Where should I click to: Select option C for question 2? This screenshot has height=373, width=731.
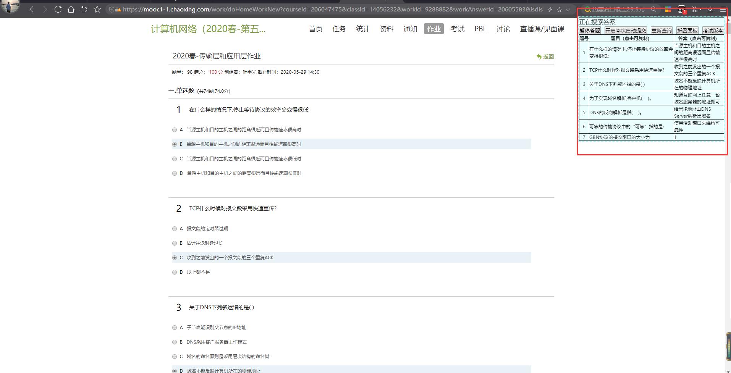coord(175,258)
